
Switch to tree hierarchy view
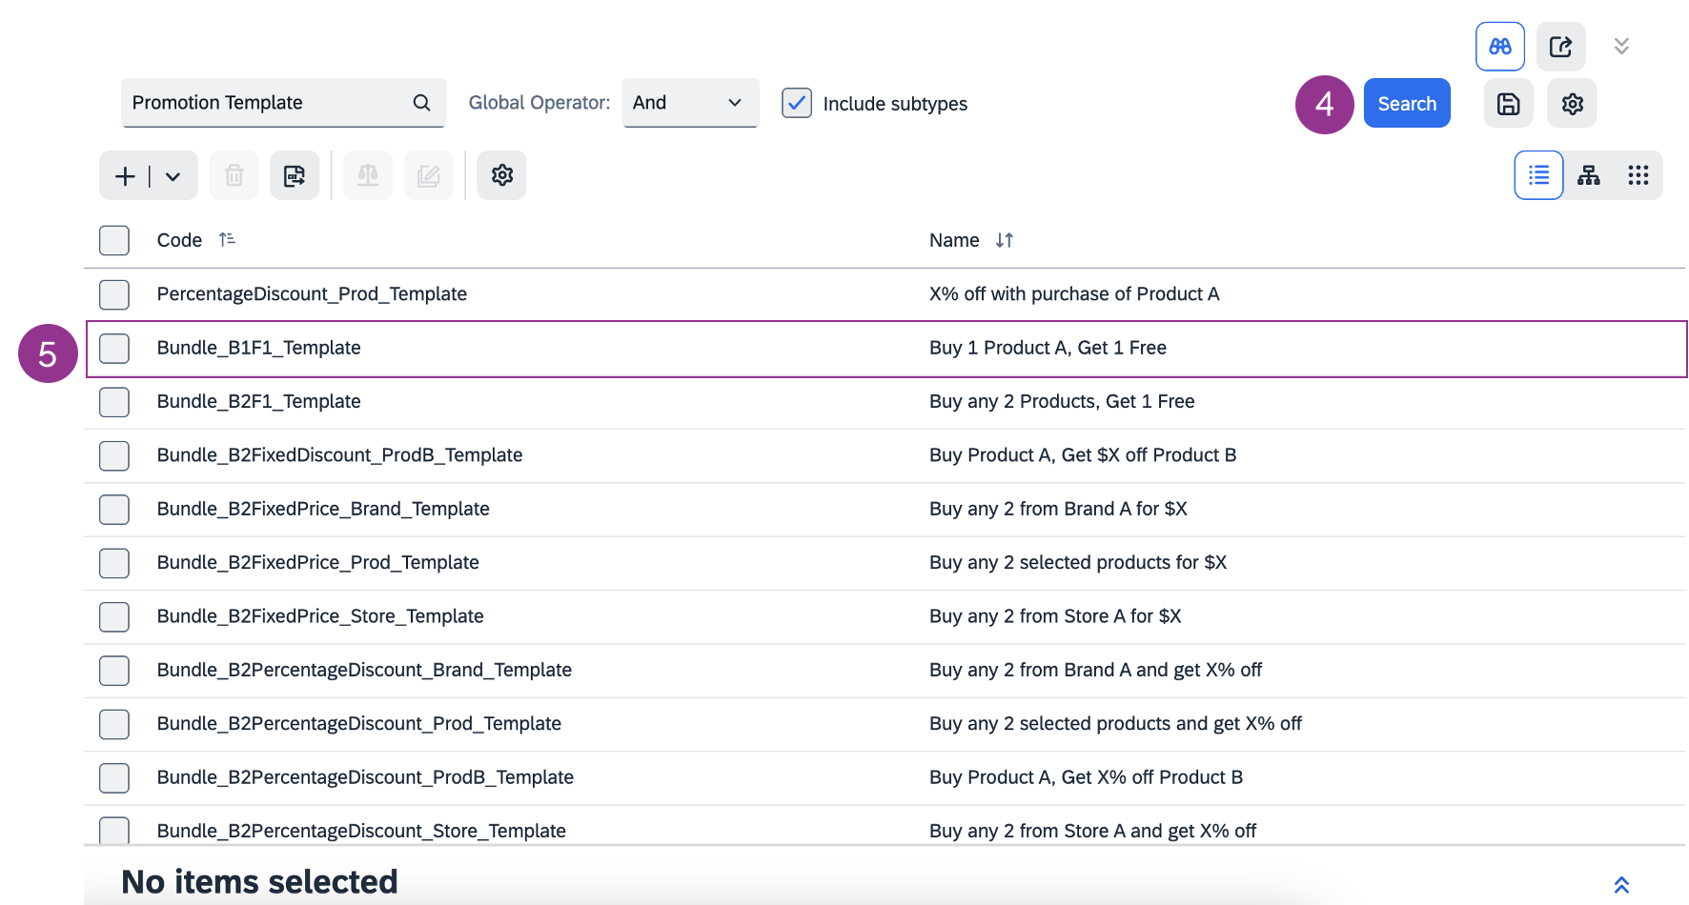(1588, 175)
